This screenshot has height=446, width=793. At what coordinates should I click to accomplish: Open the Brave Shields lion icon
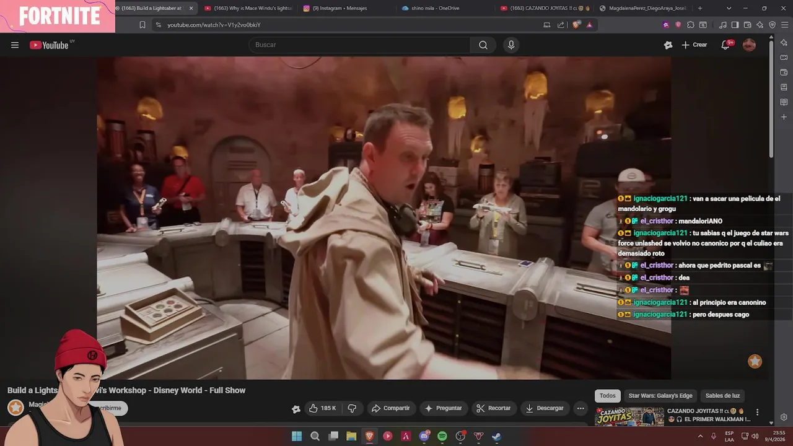tap(576, 25)
